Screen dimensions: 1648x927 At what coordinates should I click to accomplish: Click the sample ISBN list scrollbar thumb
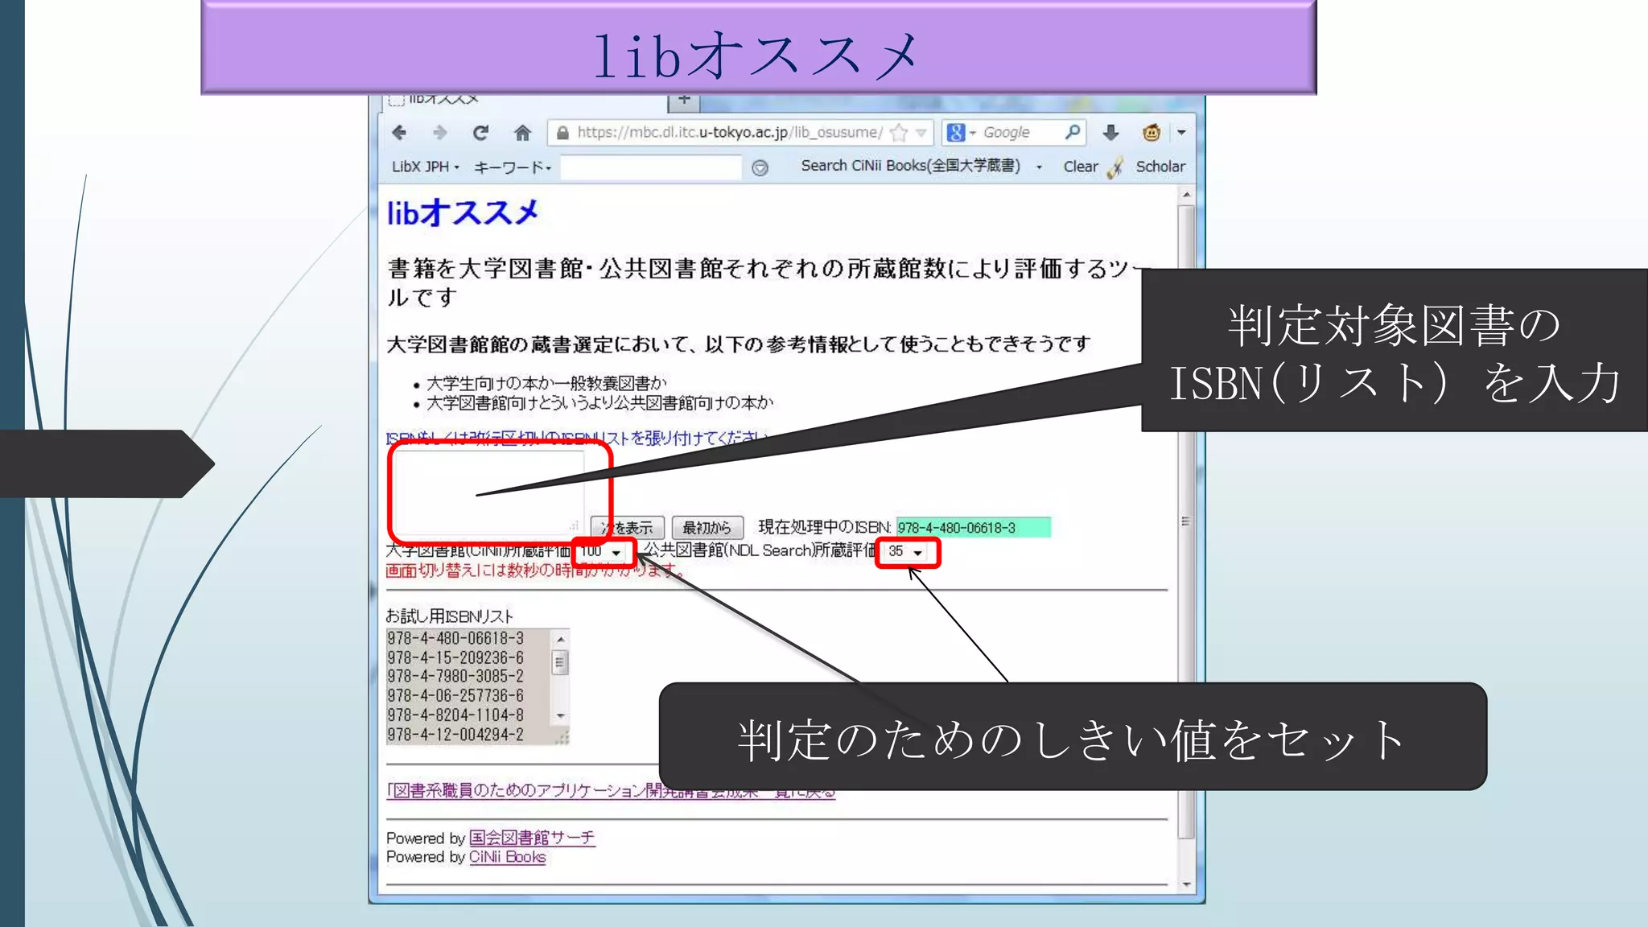(560, 662)
